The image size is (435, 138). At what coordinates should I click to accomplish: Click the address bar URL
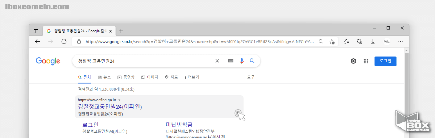(x=200, y=42)
